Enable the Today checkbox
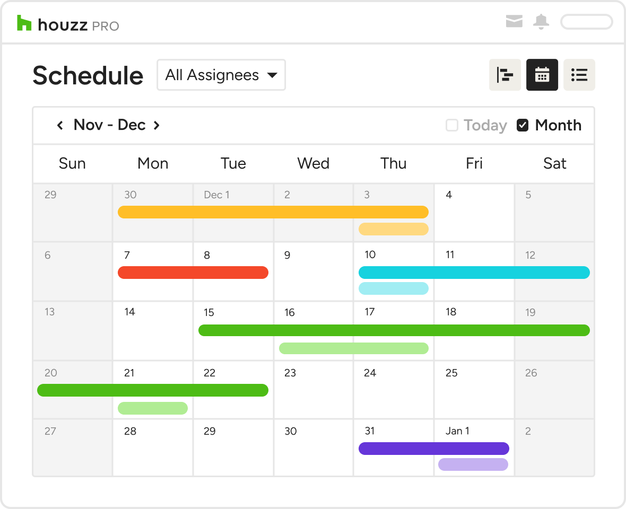Image resolution: width=626 pixels, height=509 pixels. [452, 125]
